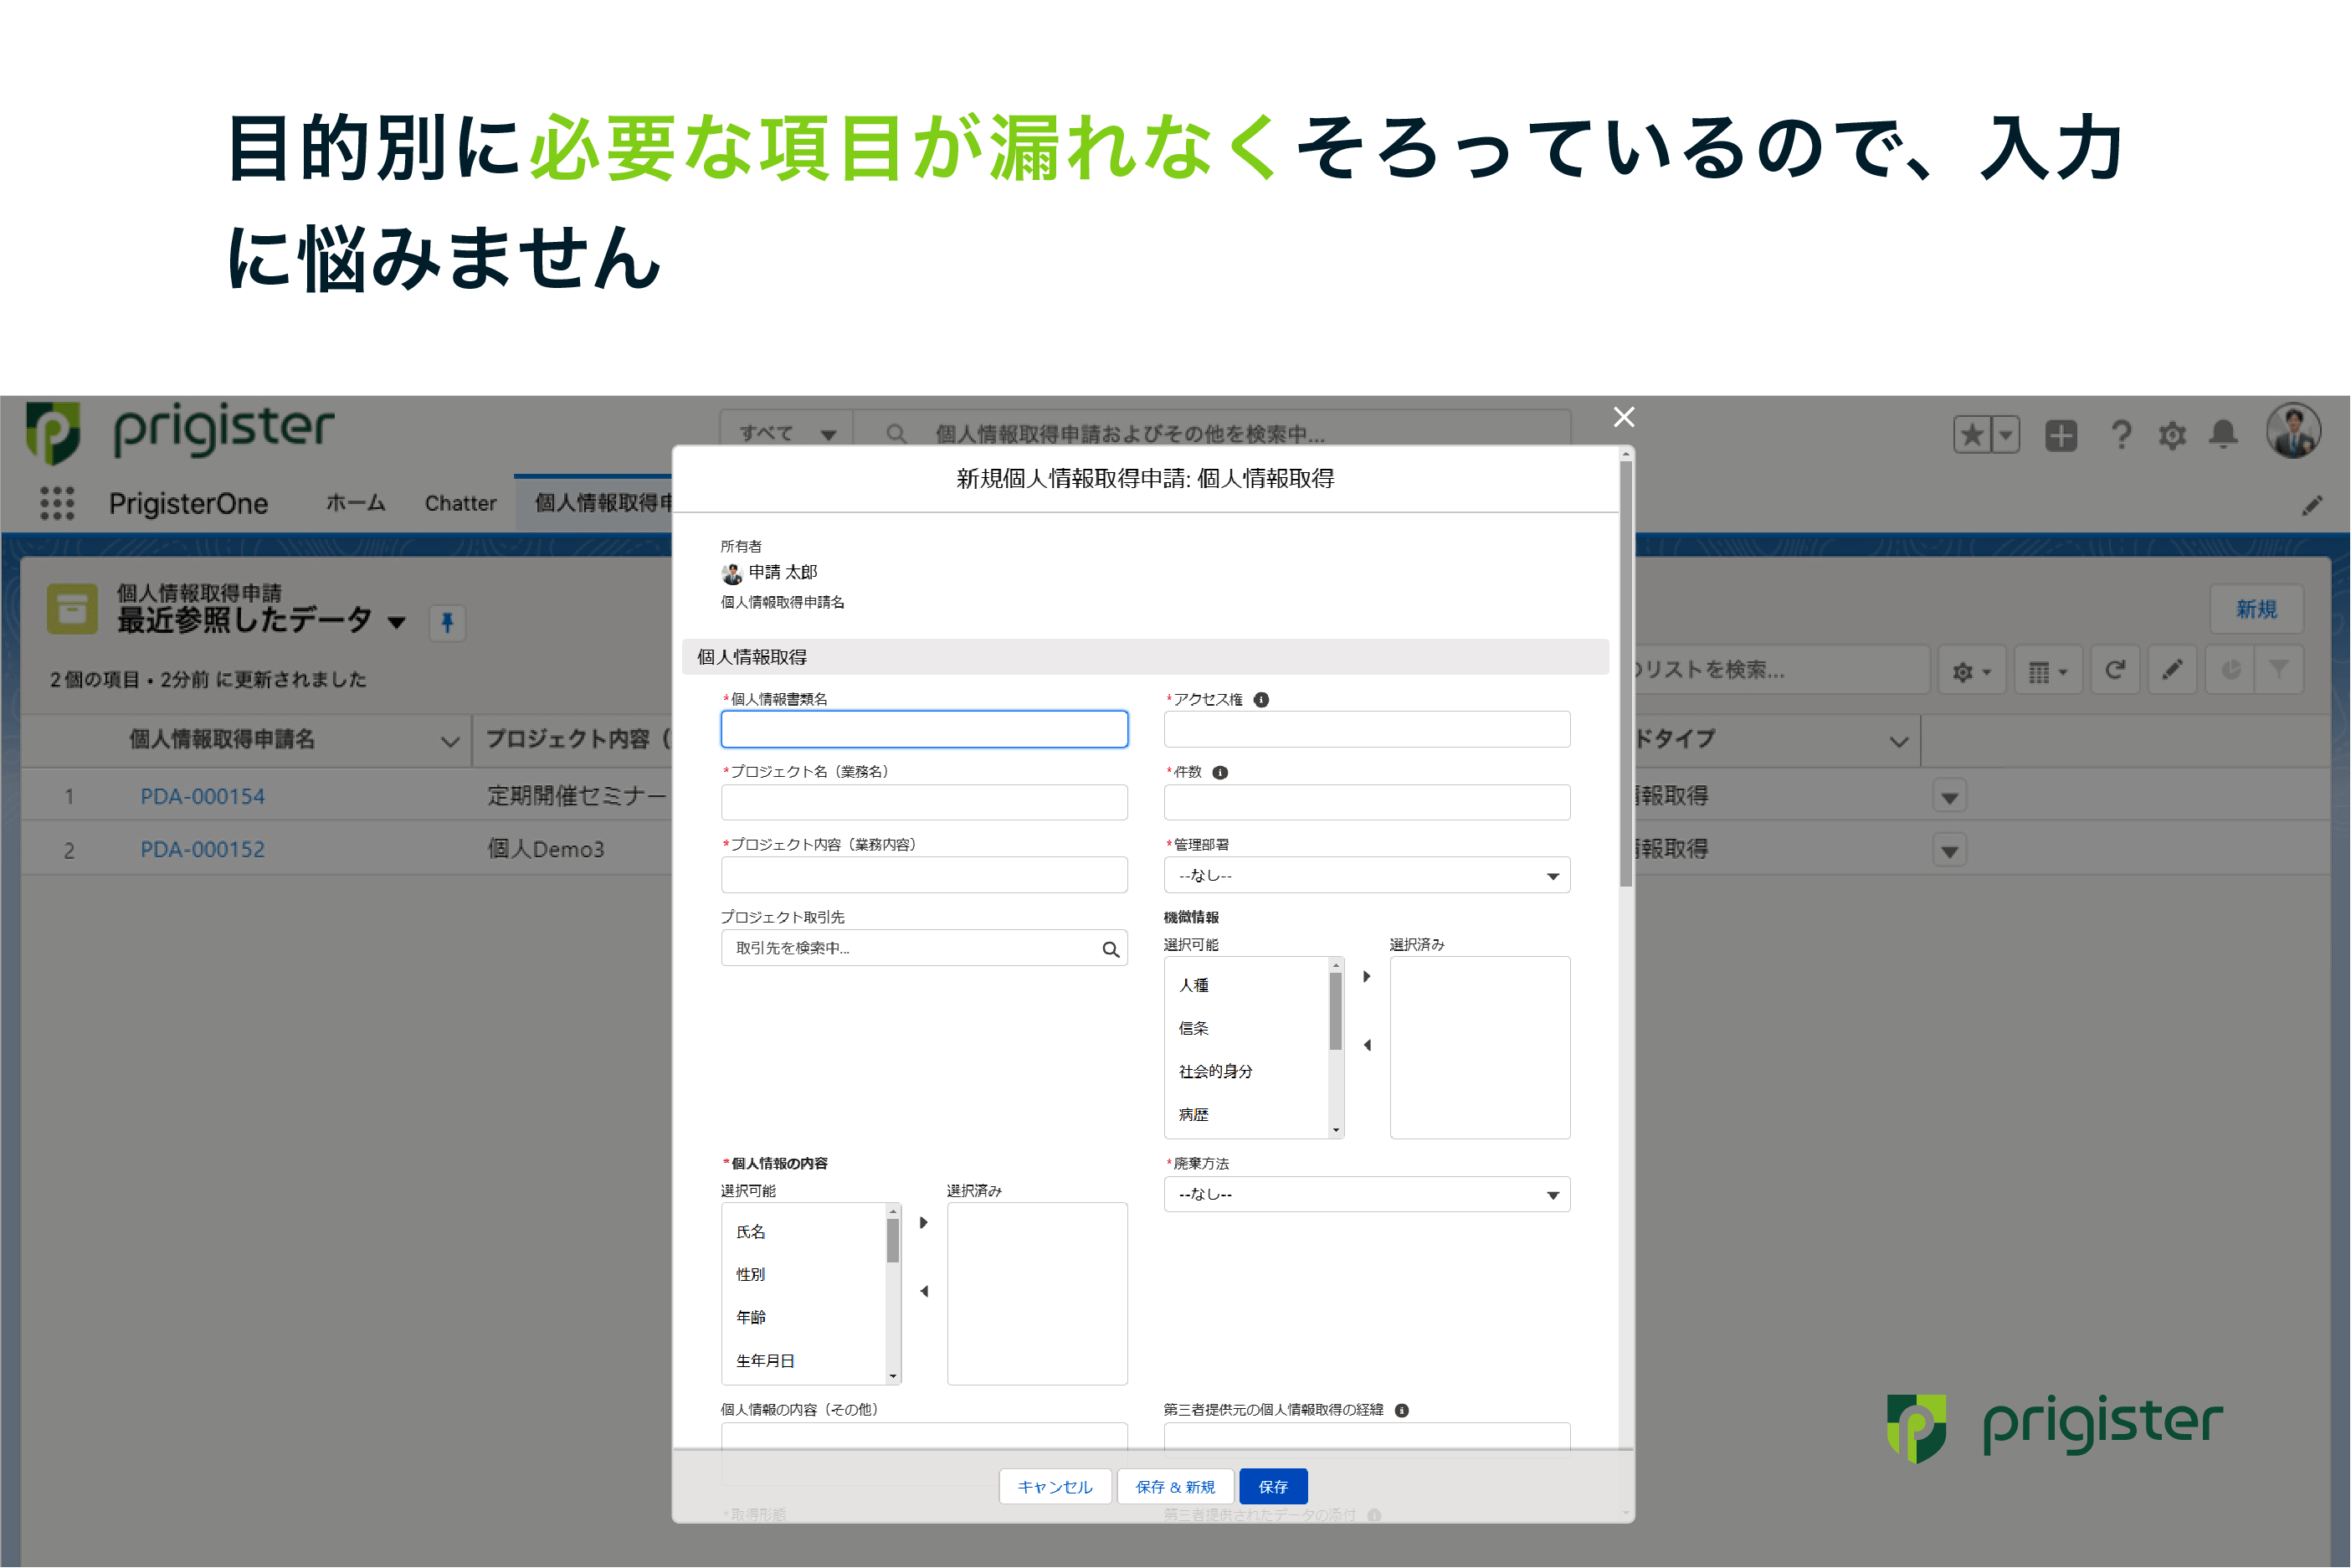Open the table display options icon
Viewport: 2351px width, 1568px height.
coord(2048,671)
